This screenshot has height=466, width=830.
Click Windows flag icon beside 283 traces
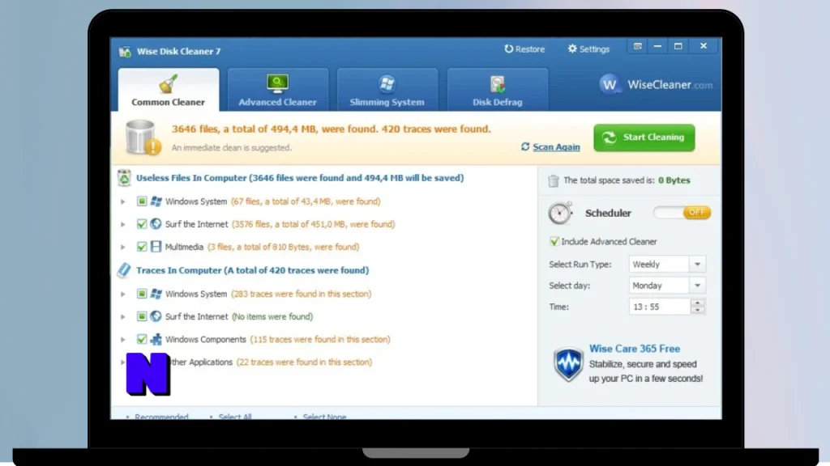tap(156, 294)
